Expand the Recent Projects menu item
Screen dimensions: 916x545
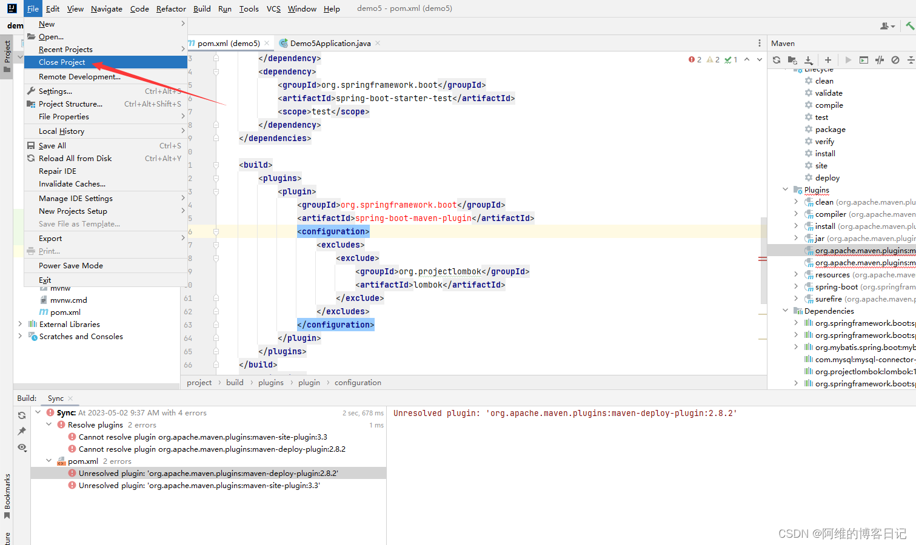[64, 49]
